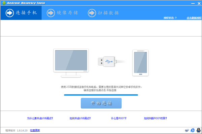Minimize the Android Recovery Tools window
The image size is (202, 134).
pyautogui.click(x=193, y=3)
